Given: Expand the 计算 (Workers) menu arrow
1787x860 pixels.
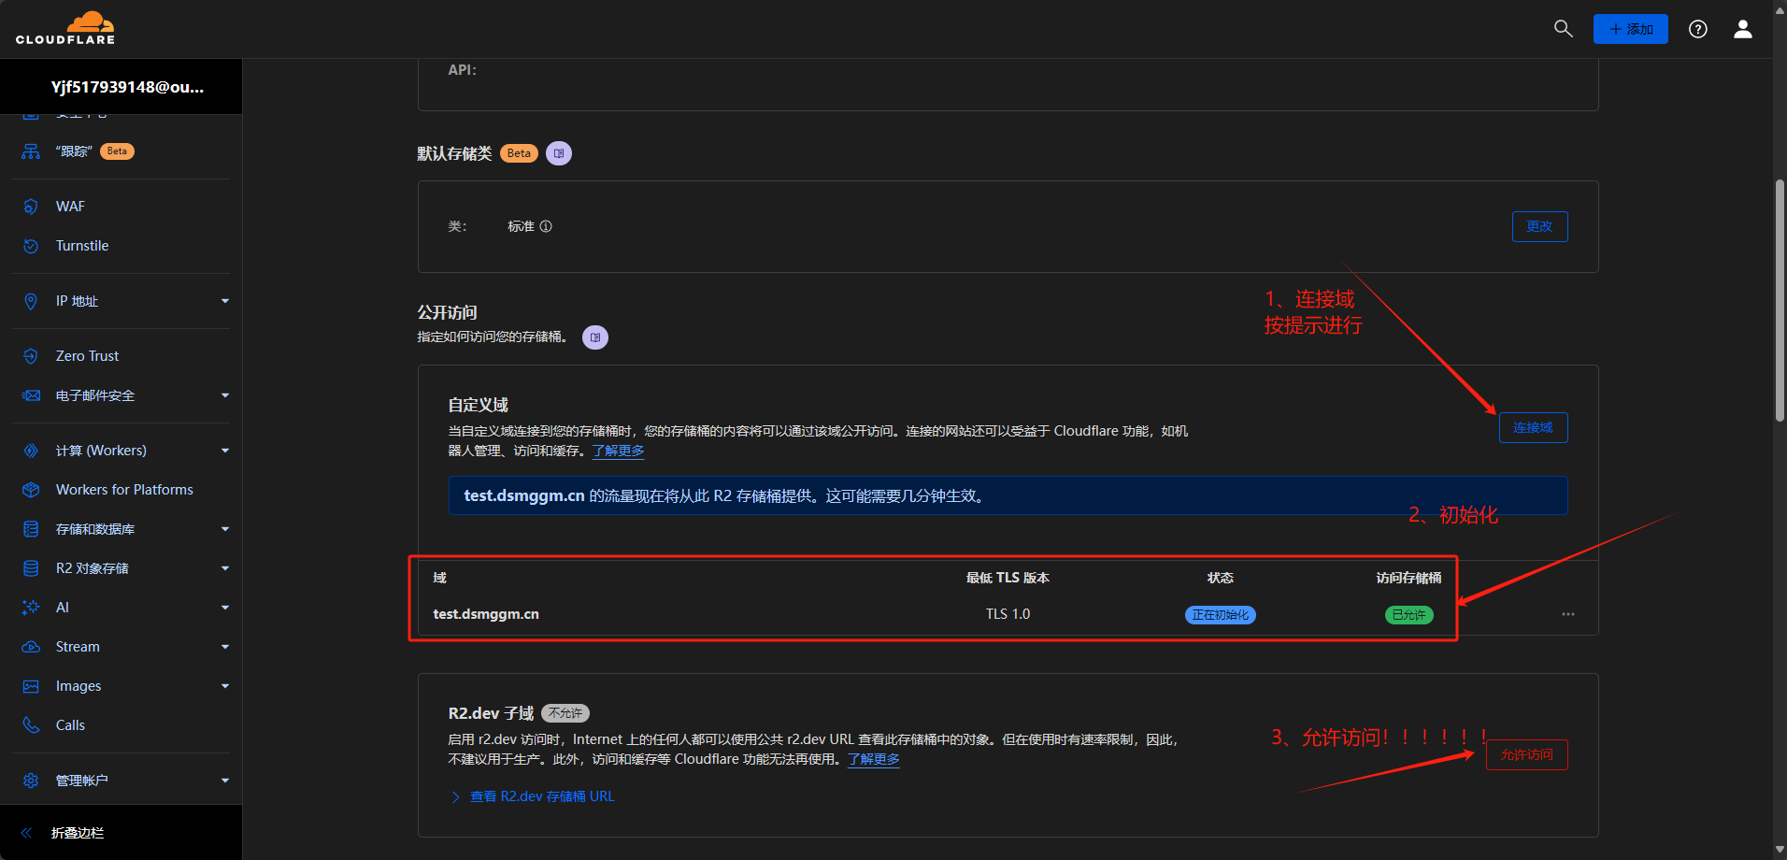Looking at the screenshot, I should point(225,451).
